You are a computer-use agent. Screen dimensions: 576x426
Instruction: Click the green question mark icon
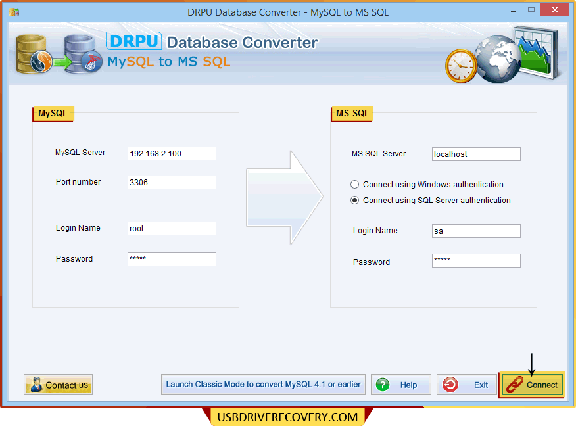(x=383, y=385)
